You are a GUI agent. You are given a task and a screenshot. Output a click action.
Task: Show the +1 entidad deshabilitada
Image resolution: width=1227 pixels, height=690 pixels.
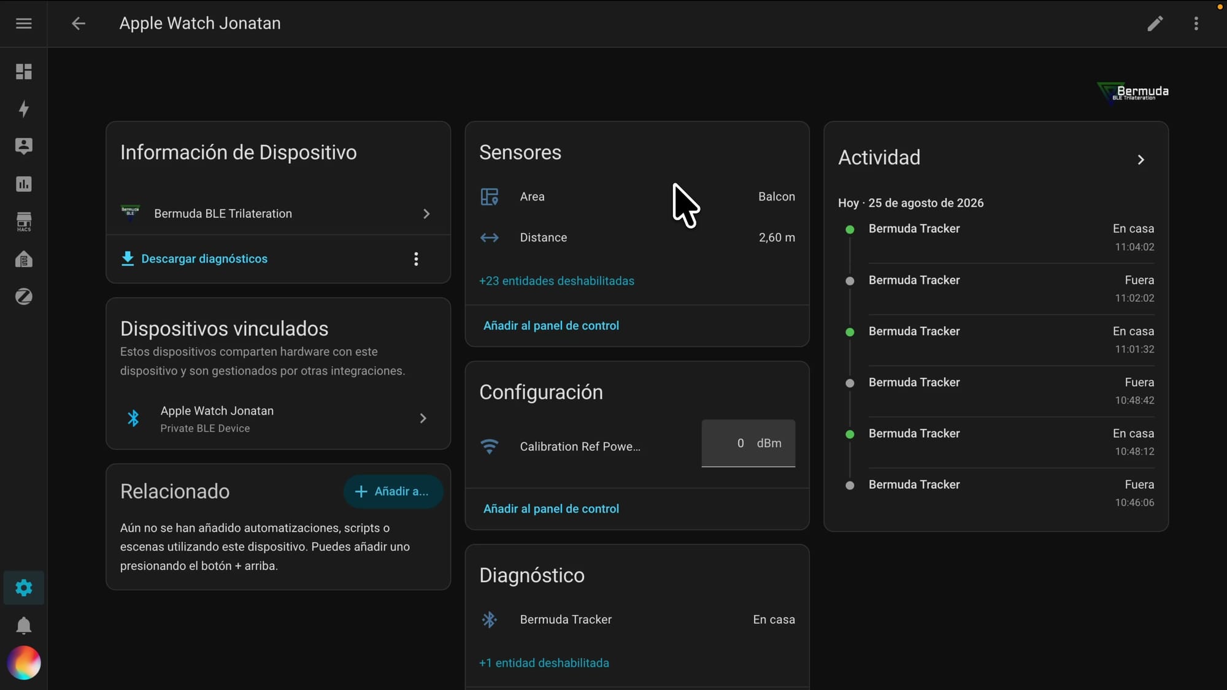544,663
